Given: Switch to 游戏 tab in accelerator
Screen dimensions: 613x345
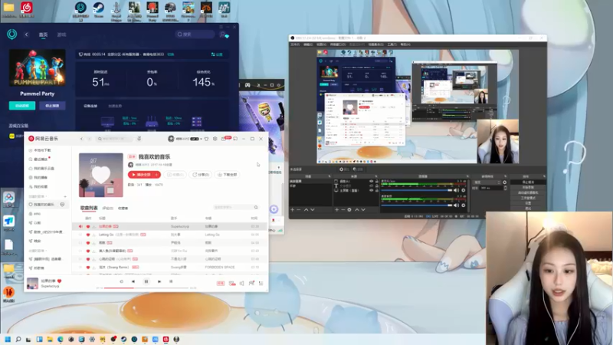Looking at the screenshot, I should tap(62, 34).
